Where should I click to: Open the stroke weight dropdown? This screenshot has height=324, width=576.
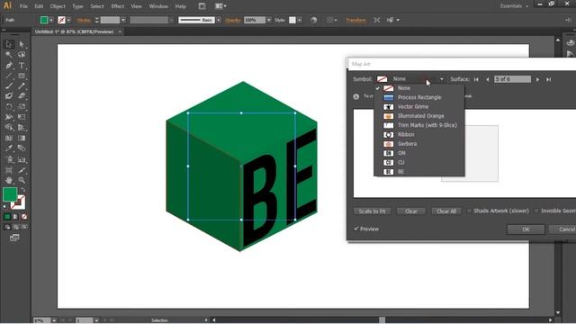click(x=123, y=20)
